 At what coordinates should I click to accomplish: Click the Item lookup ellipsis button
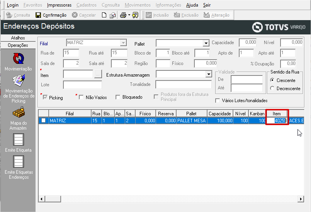coord(98,74)
